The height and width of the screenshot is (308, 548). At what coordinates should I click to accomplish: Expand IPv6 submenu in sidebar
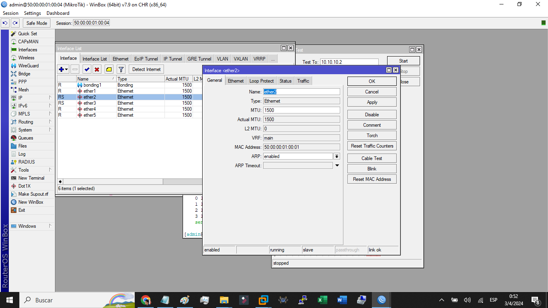point(50,106)
